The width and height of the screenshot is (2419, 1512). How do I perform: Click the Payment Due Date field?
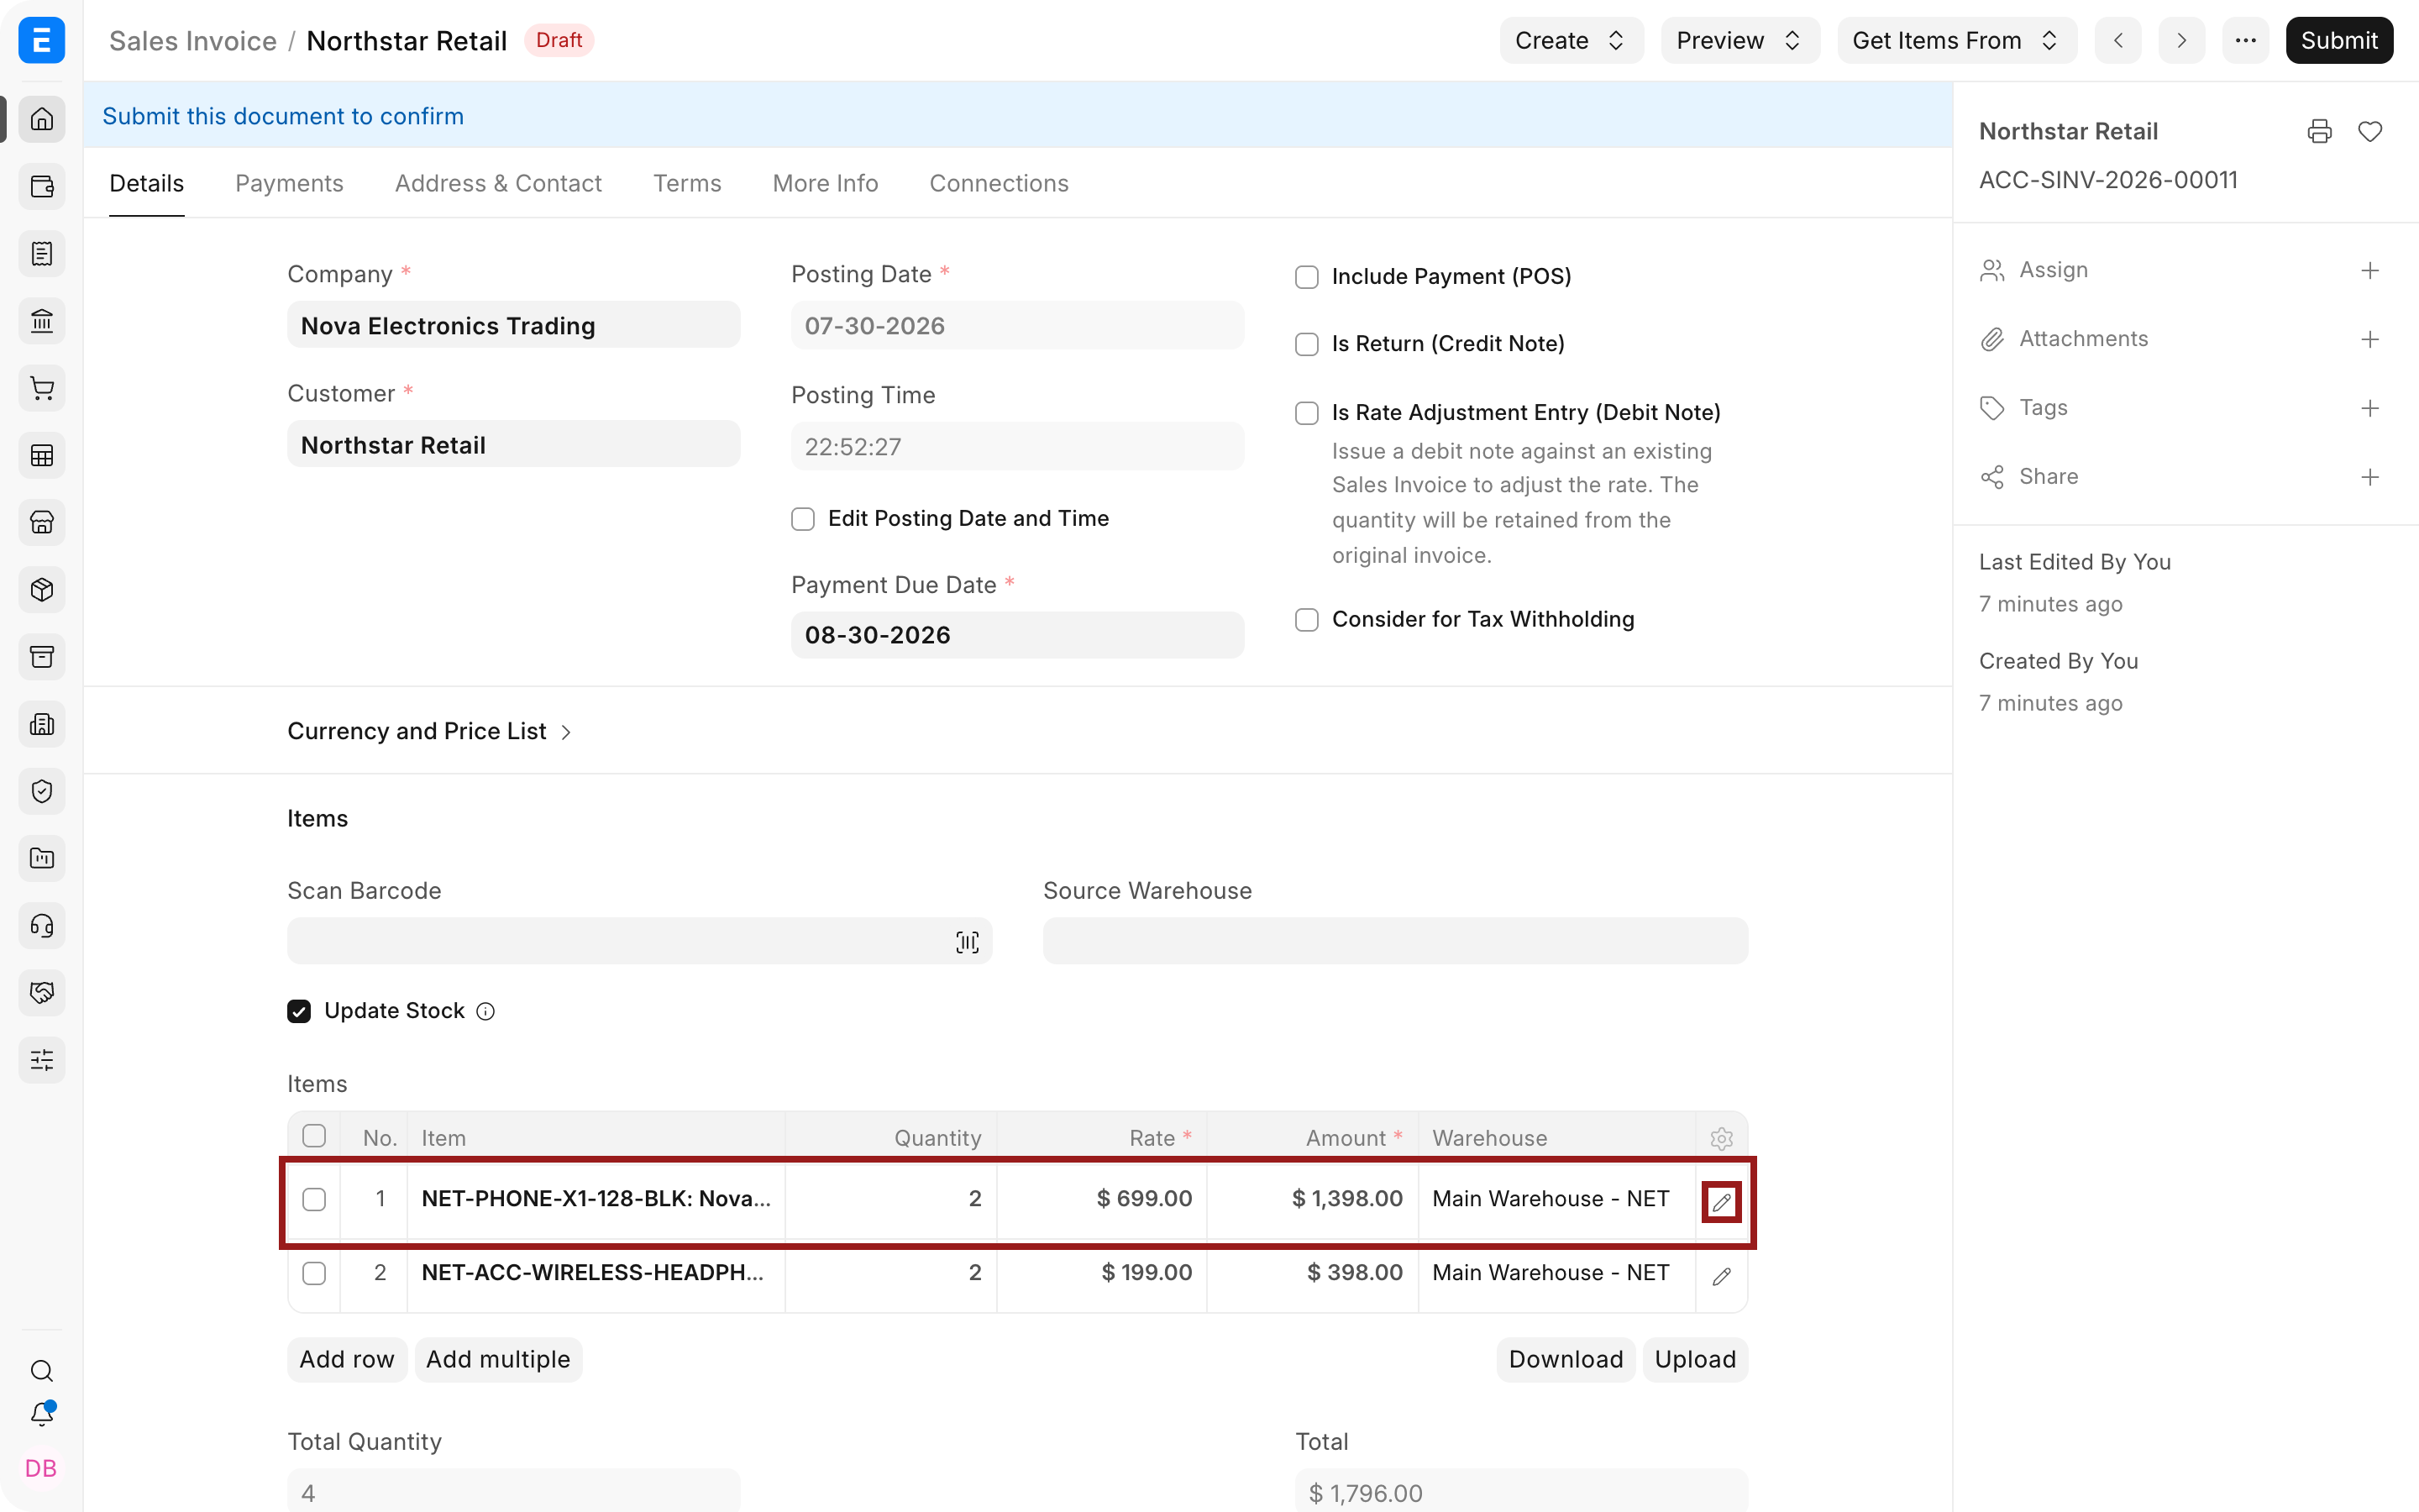pos(1016,635)
